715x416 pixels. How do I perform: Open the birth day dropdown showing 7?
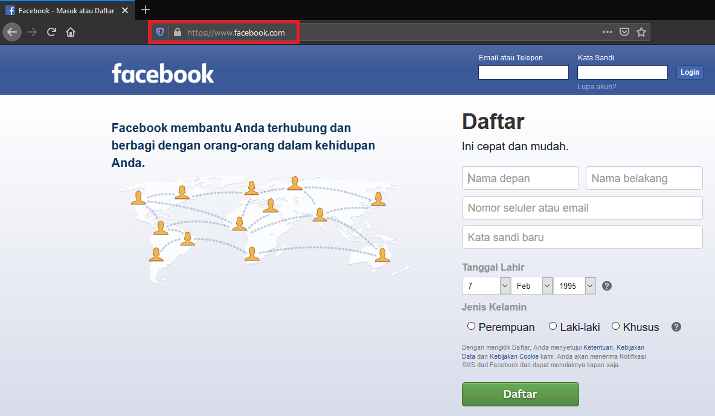(x=486, y=286)
